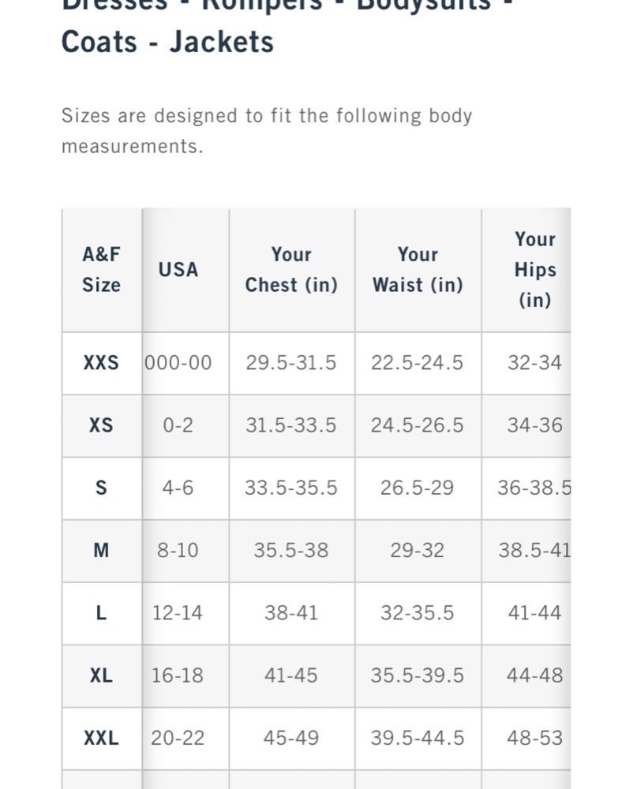Viewport: 633px width, 789px height.
Task: Select the Your Waist (in) header
Action: pos(418,270)
